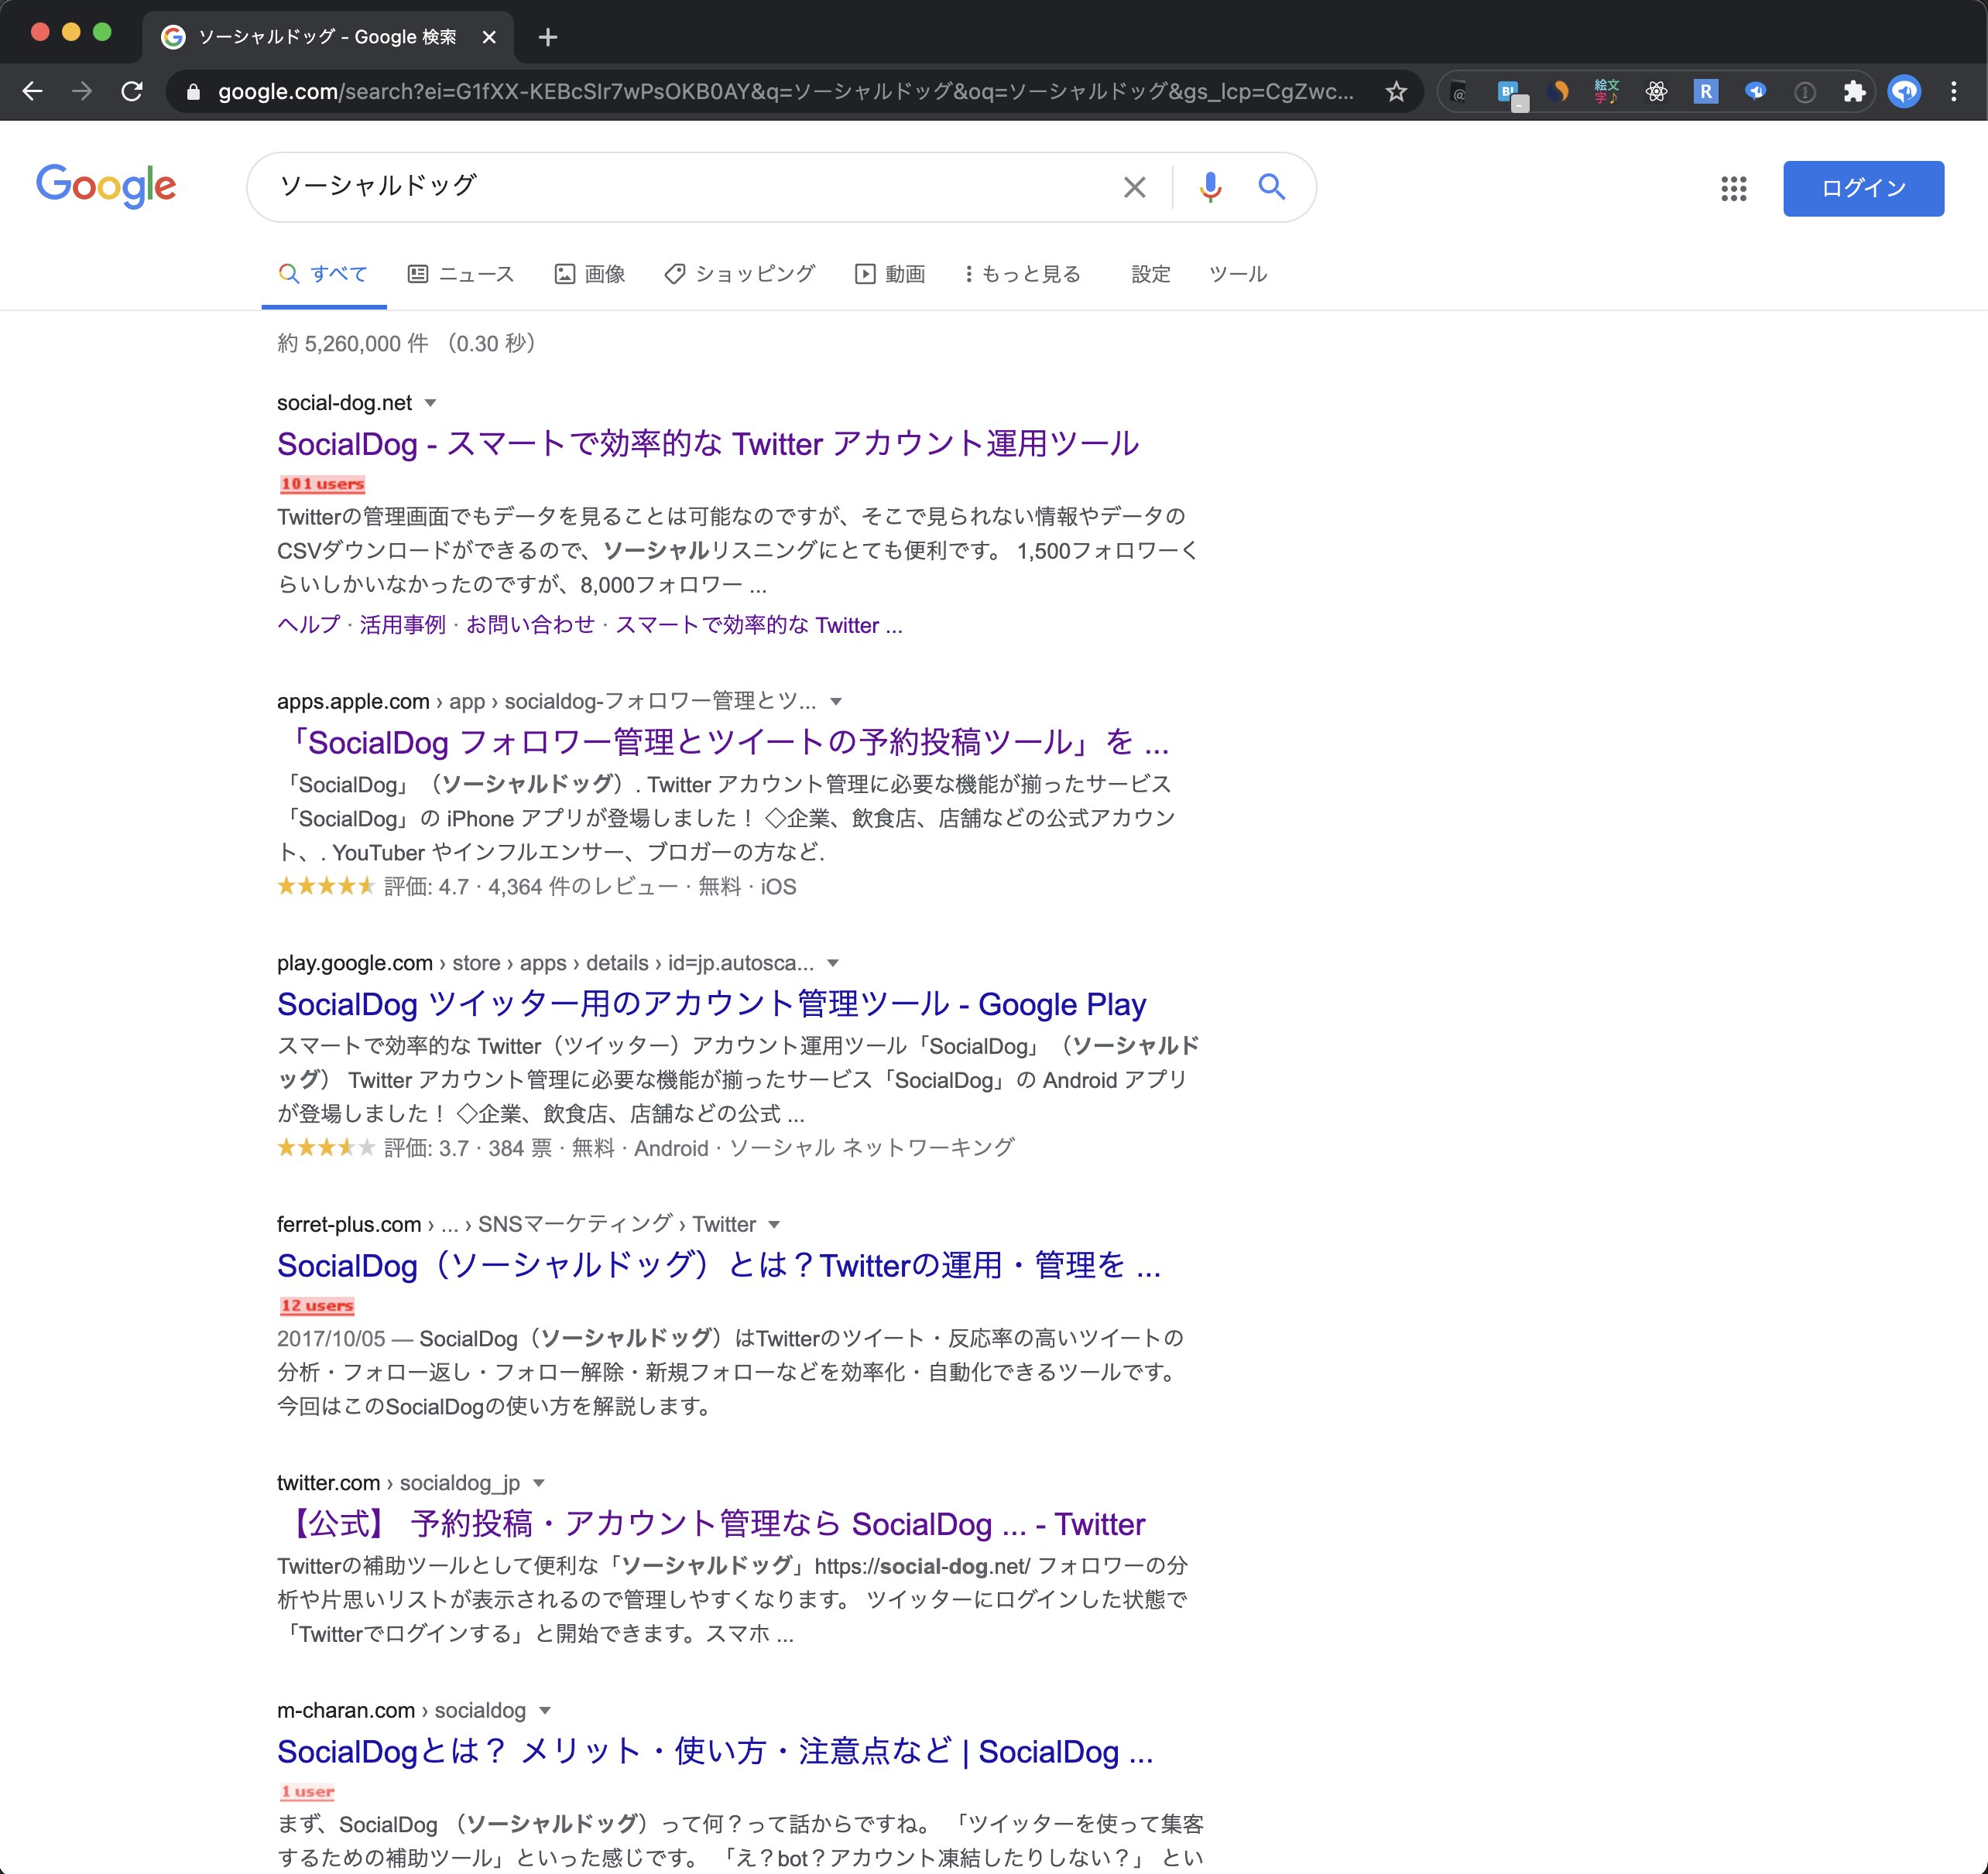Expand the arrow next to the play.google.com result

coord(833,963)
